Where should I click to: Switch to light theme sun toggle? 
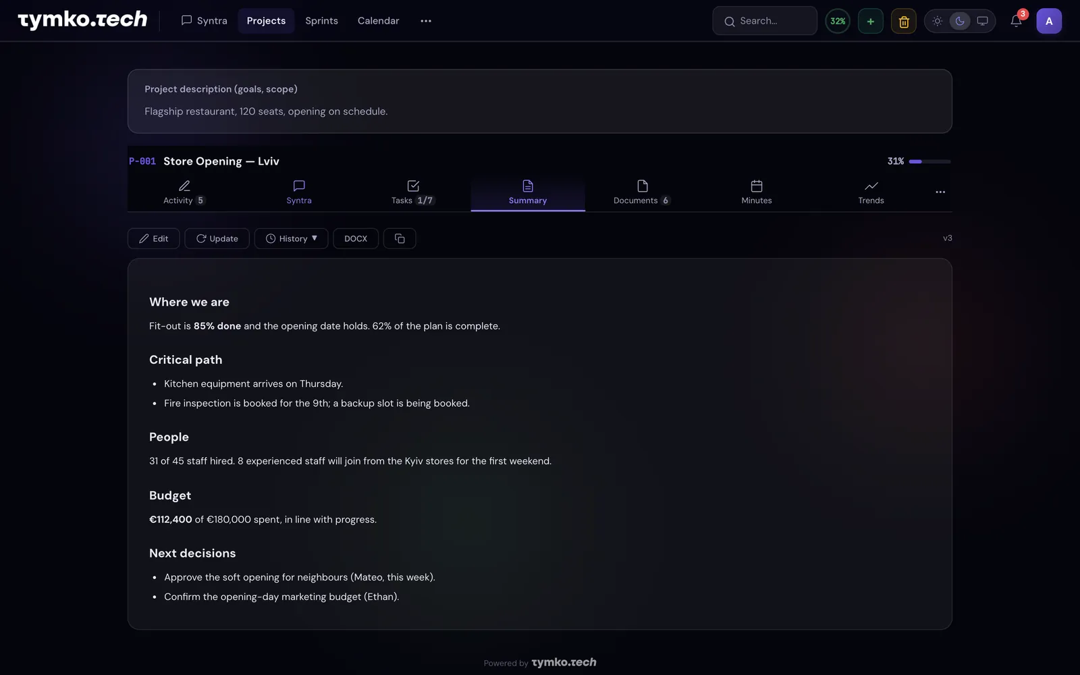pos(938,21)
